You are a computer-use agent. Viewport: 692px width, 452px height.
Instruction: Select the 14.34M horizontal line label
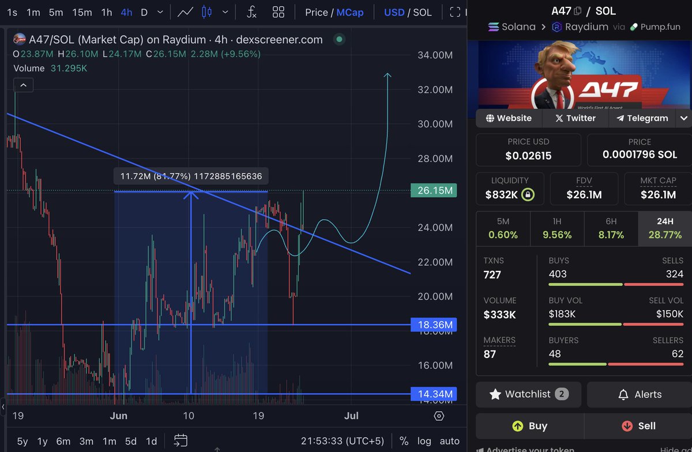(x=434, y=394)
